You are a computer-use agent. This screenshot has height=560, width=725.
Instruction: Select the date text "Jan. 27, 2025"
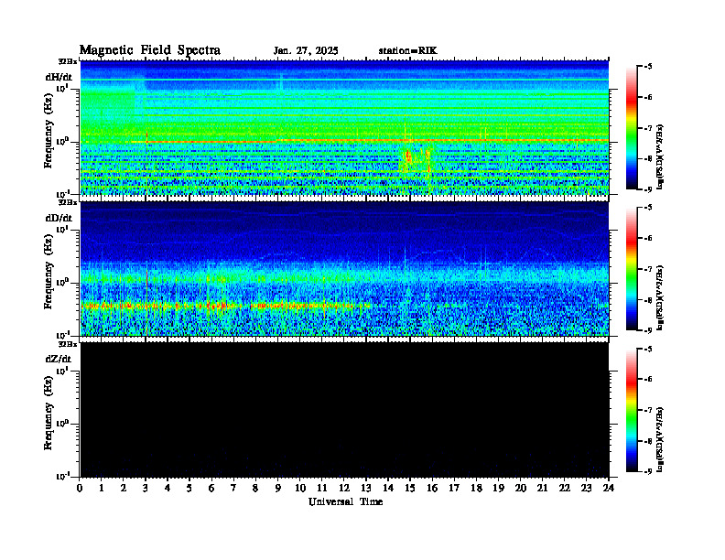point(306,51)
